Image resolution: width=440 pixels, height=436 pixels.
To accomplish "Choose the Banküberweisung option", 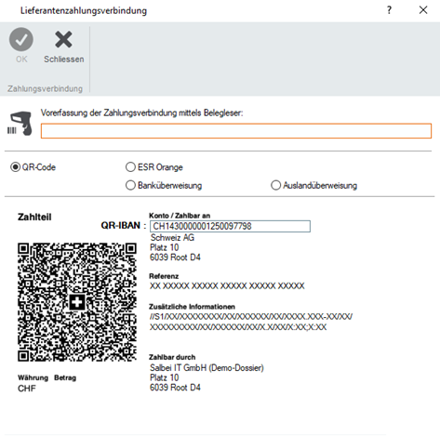I will click(x=130, y=185).
